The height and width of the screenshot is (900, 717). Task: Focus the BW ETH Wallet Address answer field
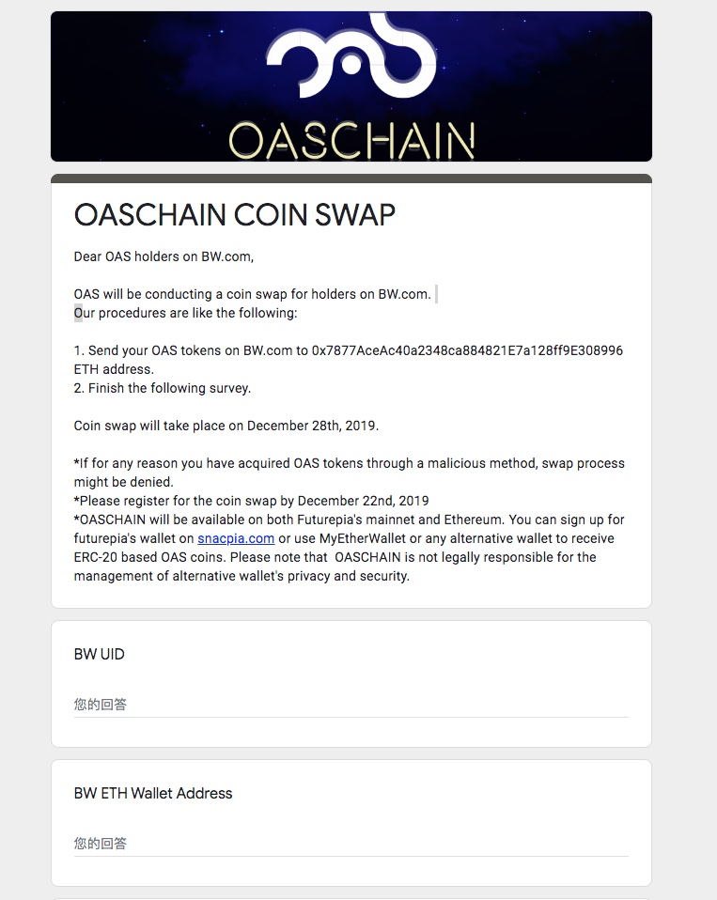[351, 843]
